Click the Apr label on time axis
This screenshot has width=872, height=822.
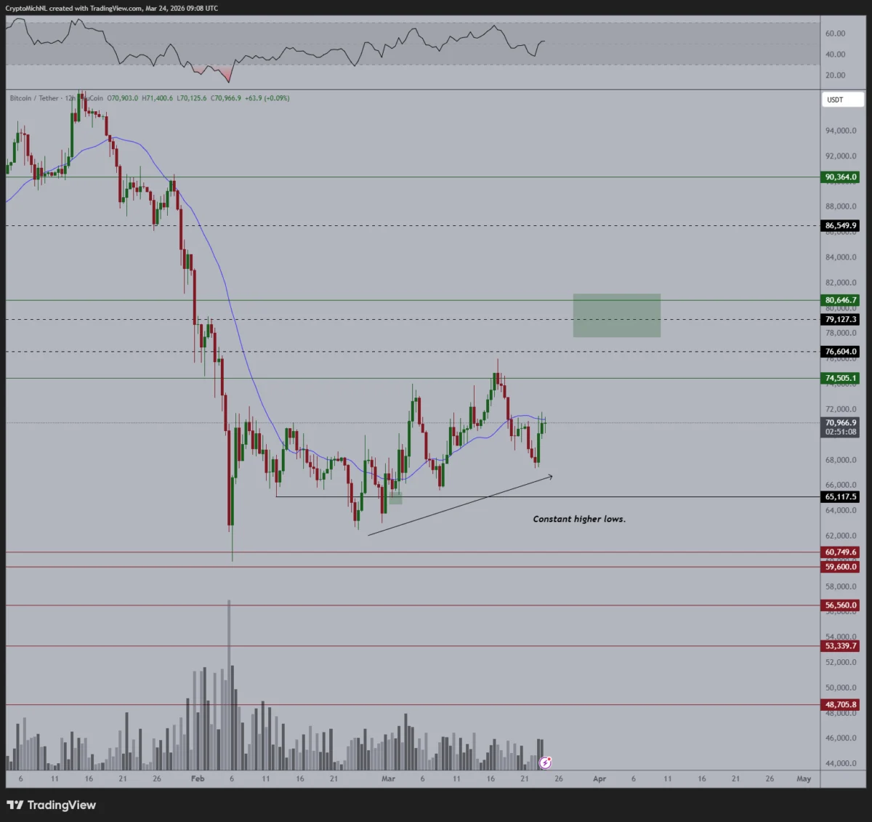pyautogui.click(x=599, y=778)
